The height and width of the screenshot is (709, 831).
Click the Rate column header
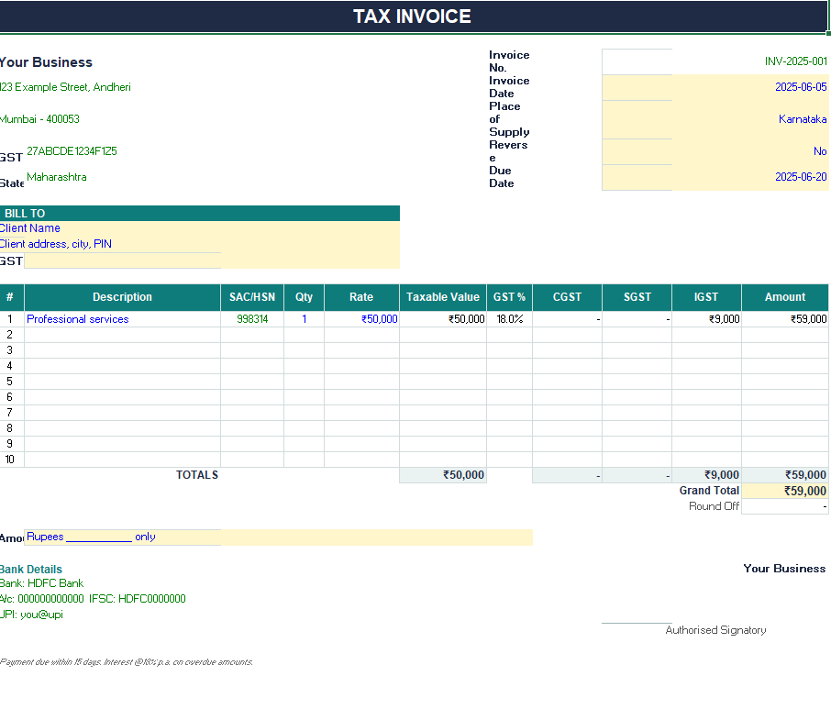pyautogui.click(x=361, y=297)
